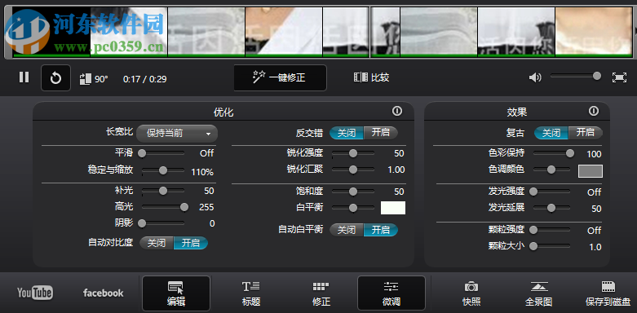The width and height of the screenshot is (637, 313).
Task: Set 平滑 slider handle
Action: (142, 153)
